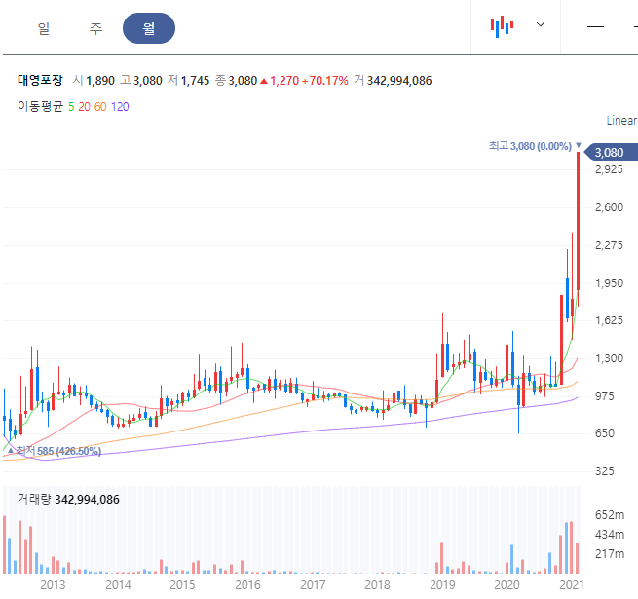Click the 652m volume axis label
This screenshot has height=599, width=638.
(610, 515)
